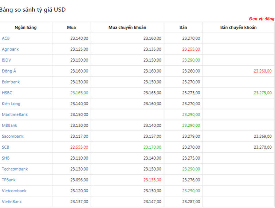This screenshot has height=208, width=275.
Task: Open the ACB bank link
Action: point(6,38)
